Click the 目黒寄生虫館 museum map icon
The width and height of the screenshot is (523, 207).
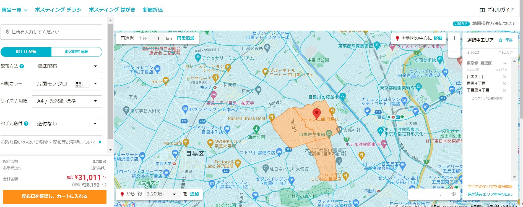(329, 133)
